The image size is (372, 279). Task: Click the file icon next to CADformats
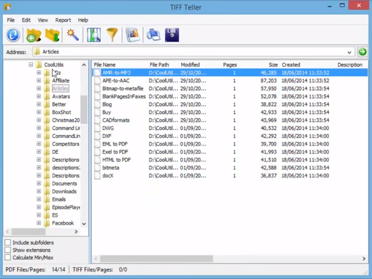97,120
